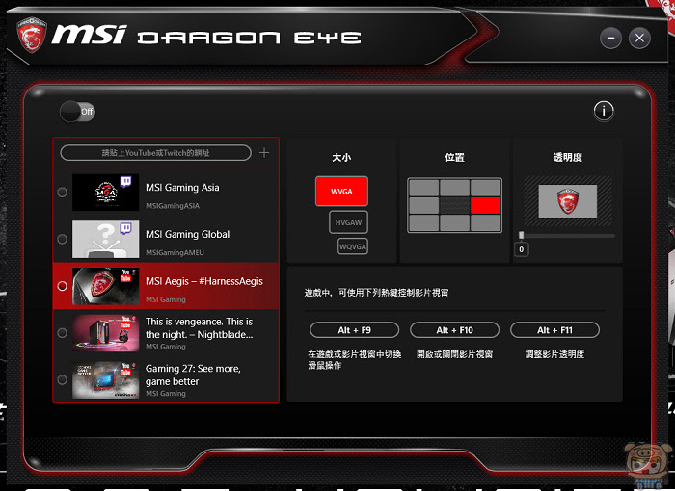The image size is (675, 491).
Task: Select Gaming 27 video radio button
Action: (63, 379)
